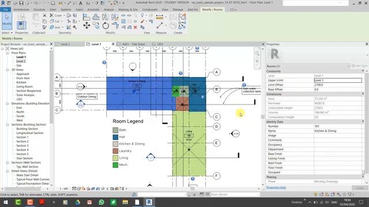Click the Text tool in quick access toolbar
This screenshot has height=207, width=369.
pos(81,3)
